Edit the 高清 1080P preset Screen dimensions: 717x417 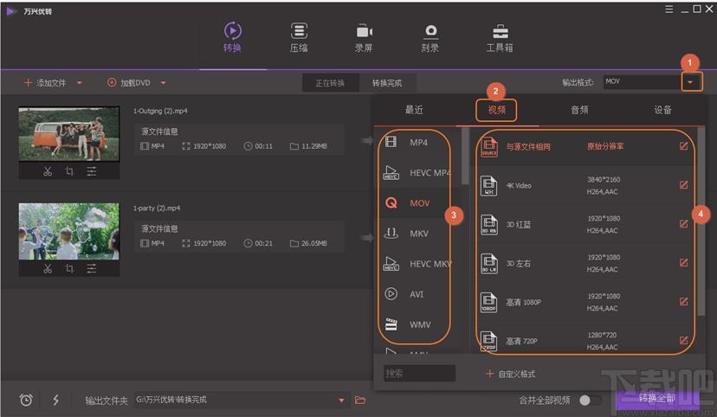tap(683, 301)
